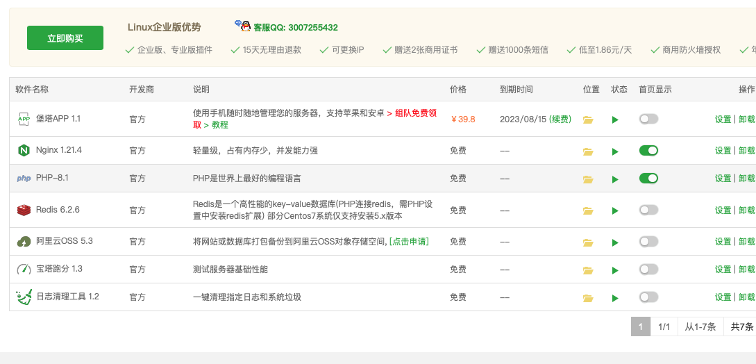Click the Nginx 1.21.4 software name
Viewport: 756px width, 364px height.
(x=59, y=150)
